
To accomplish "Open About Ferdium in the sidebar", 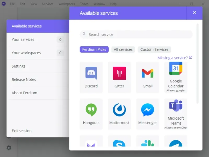I will coord(38,93).
